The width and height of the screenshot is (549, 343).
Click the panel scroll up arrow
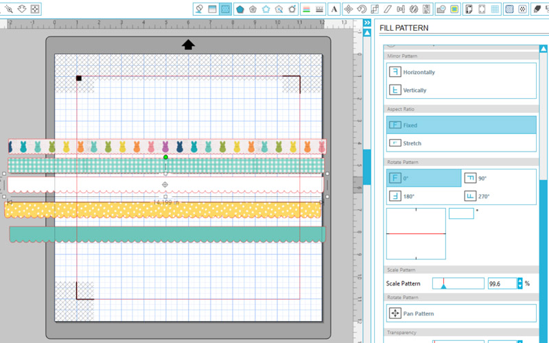(x=543, y=49)
